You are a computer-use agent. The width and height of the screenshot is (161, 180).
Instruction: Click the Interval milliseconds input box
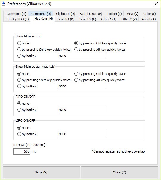tap(22, 151)
